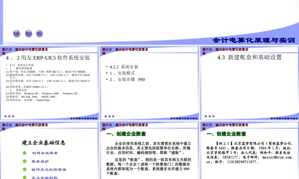This screenshot has width=299, height=179.
Task: Click the green arrow icon beside 创建企业账套
Action: [25, 153]
